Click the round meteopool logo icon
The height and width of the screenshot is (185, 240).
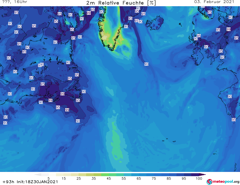[209, 182]
